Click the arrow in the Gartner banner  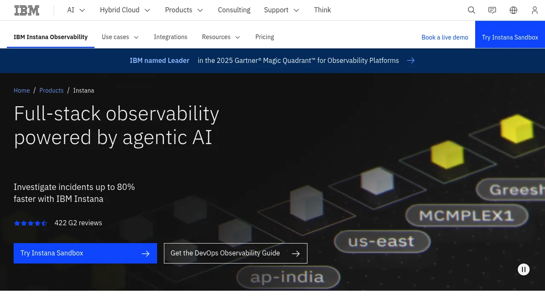click(x=411, y=60)
